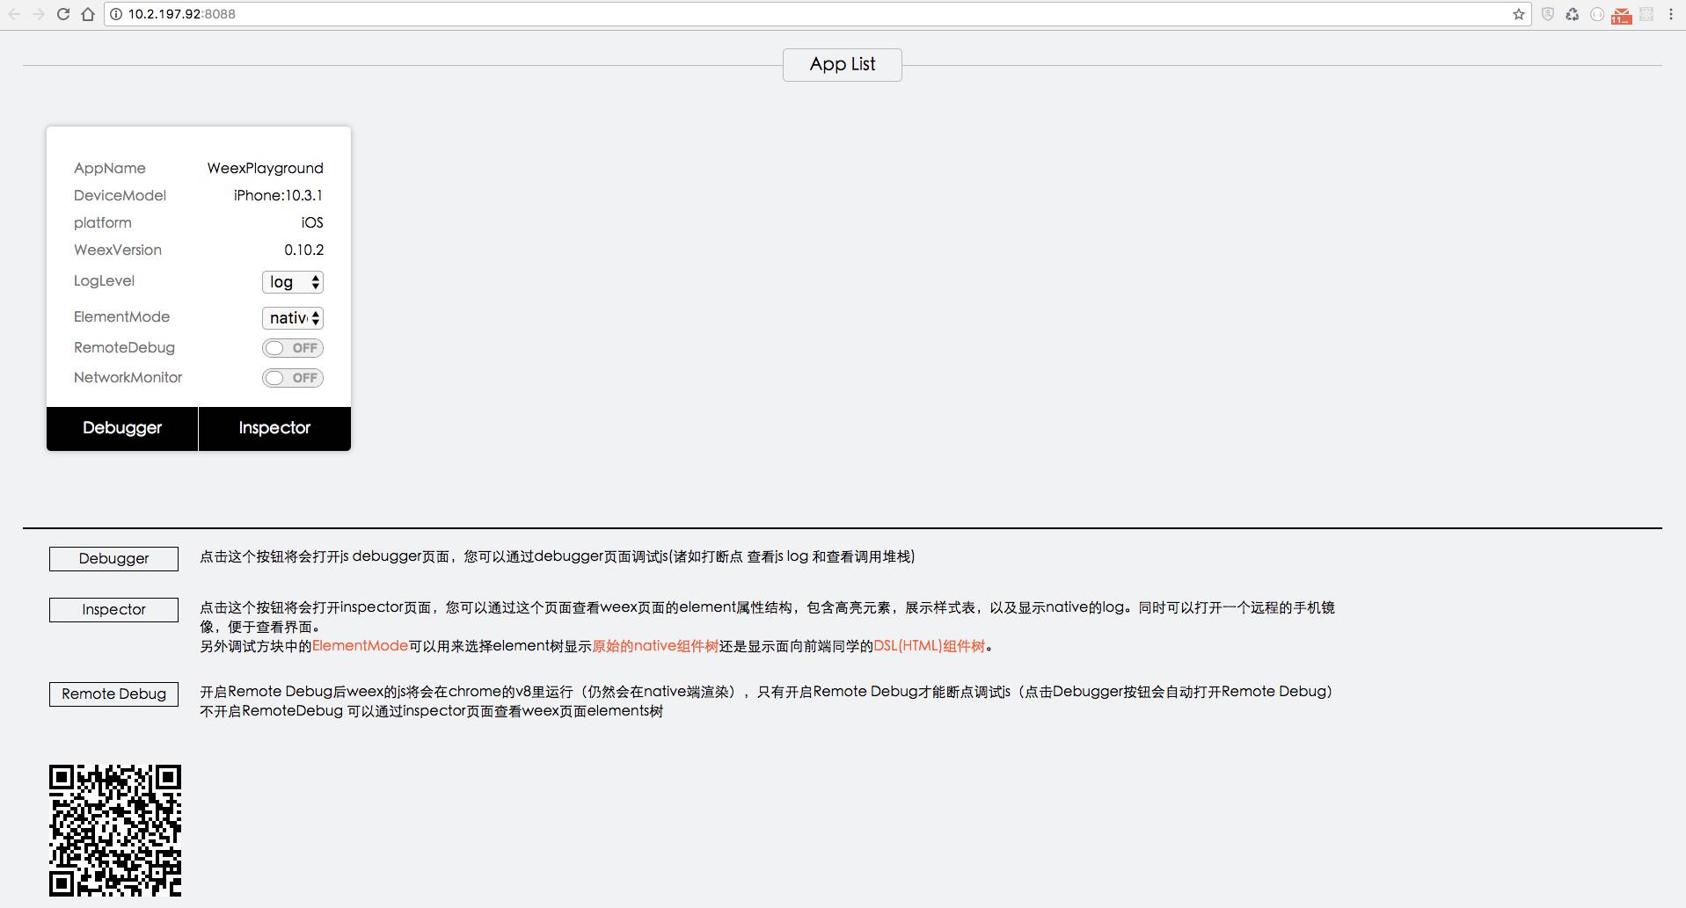Click the WeexPlayground app name value

click(x=265, y=168)
